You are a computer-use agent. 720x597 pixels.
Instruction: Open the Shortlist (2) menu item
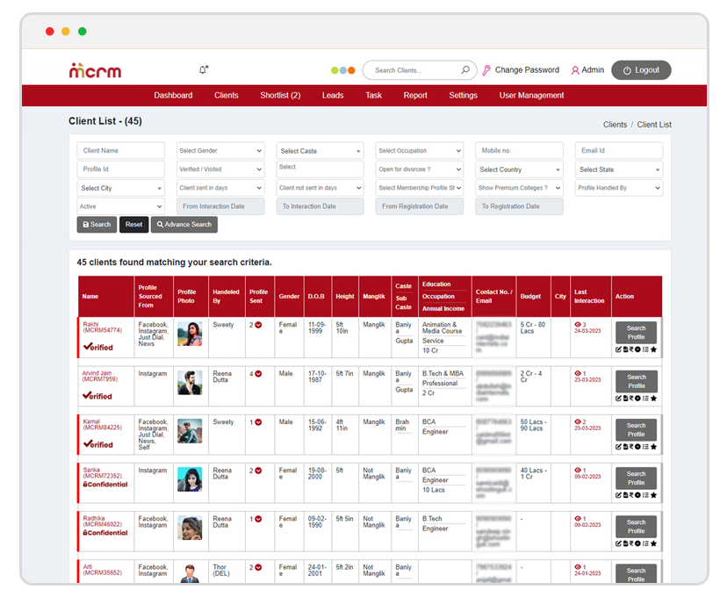click(x=280, y=96)
